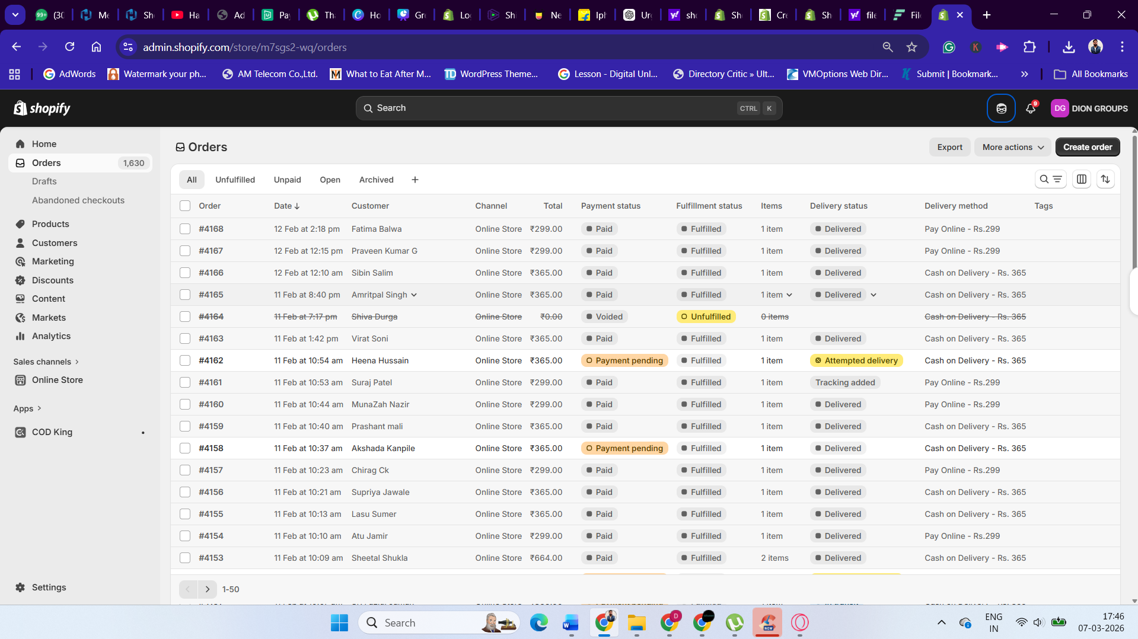Click the Create order button
The image size is (1138, 639).
(1087, 147)
